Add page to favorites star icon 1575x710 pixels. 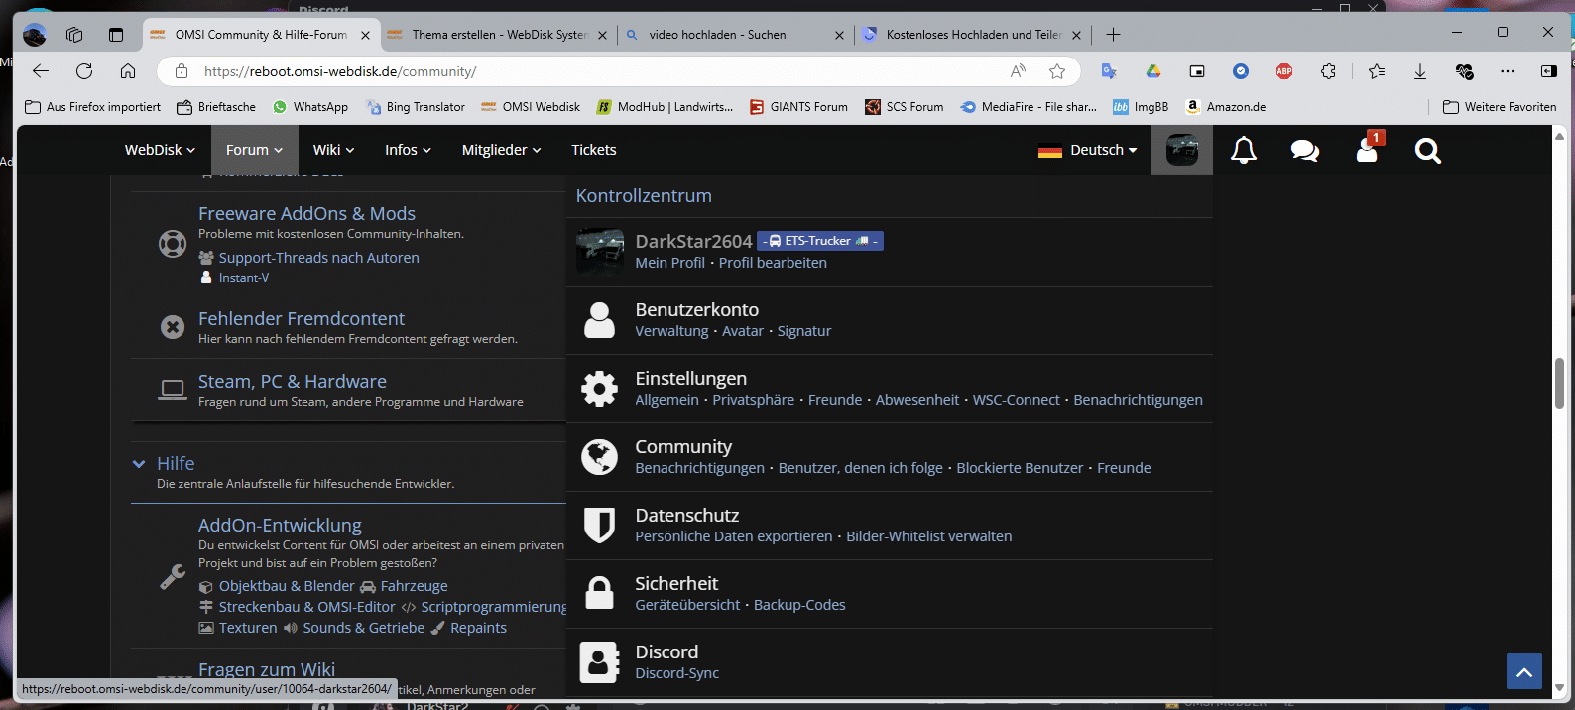(x=1057, y=71)
